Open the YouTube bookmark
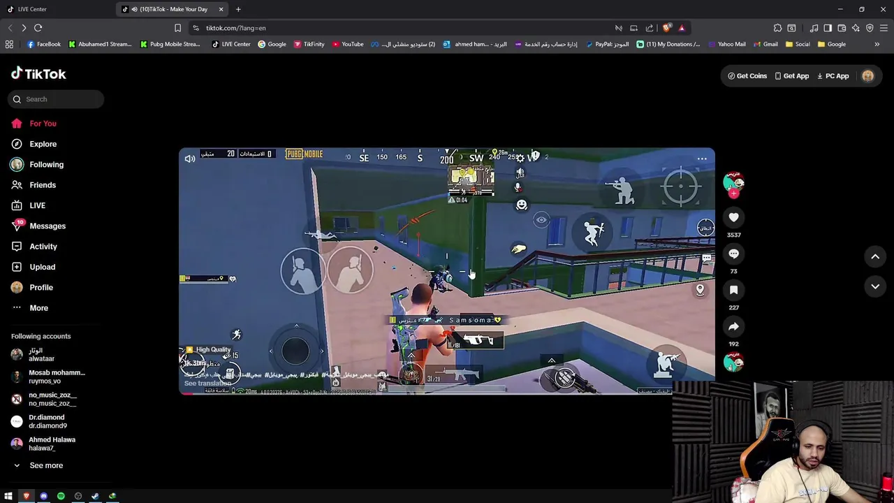The width and height of the screenshot is (894, 503). 348,44
